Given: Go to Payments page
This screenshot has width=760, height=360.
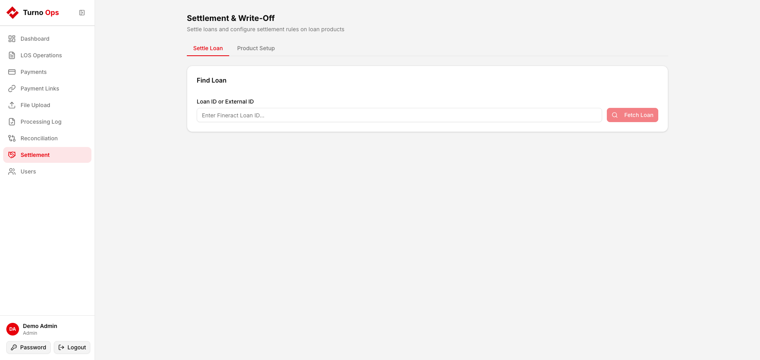Looking at the screenshot, I should tap(34, 72).
